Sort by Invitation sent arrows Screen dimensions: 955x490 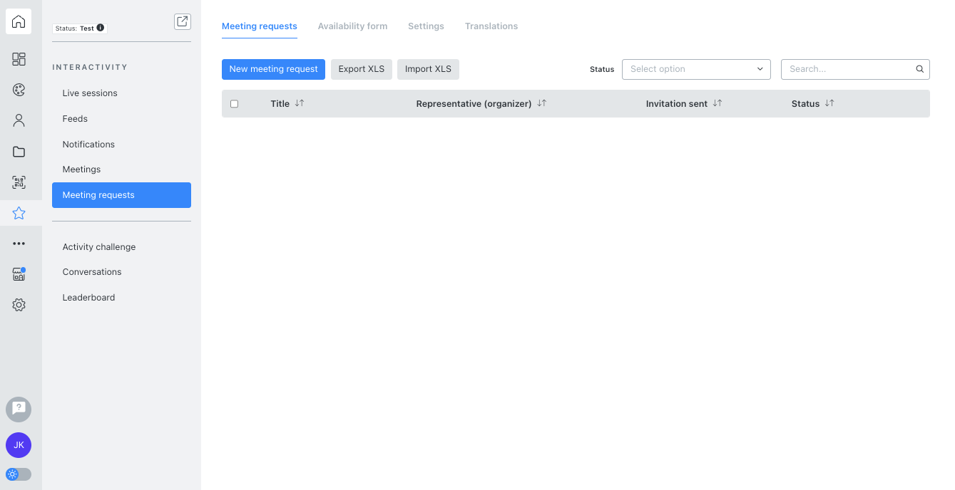pos(717,103)
